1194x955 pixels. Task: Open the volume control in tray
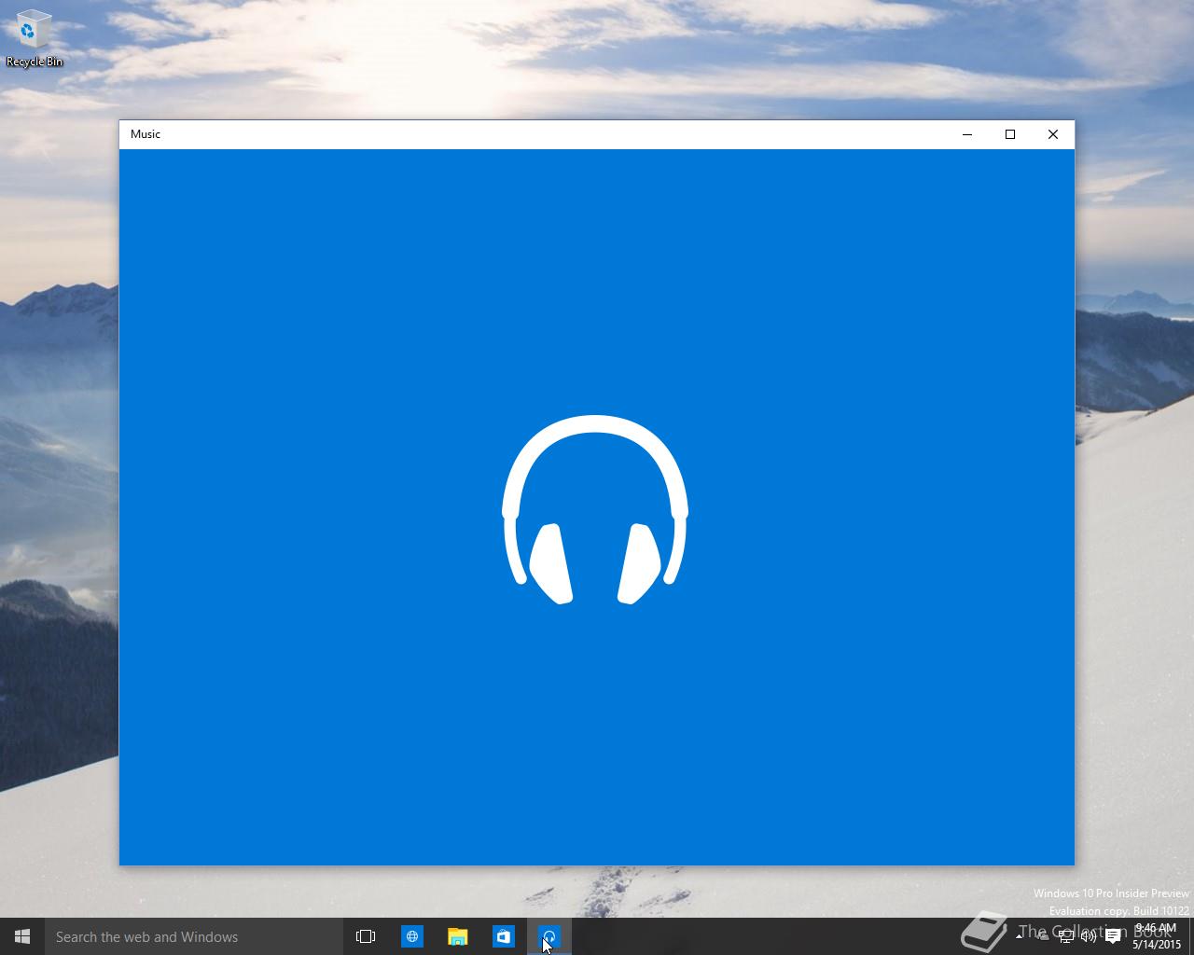point(1088,936)
